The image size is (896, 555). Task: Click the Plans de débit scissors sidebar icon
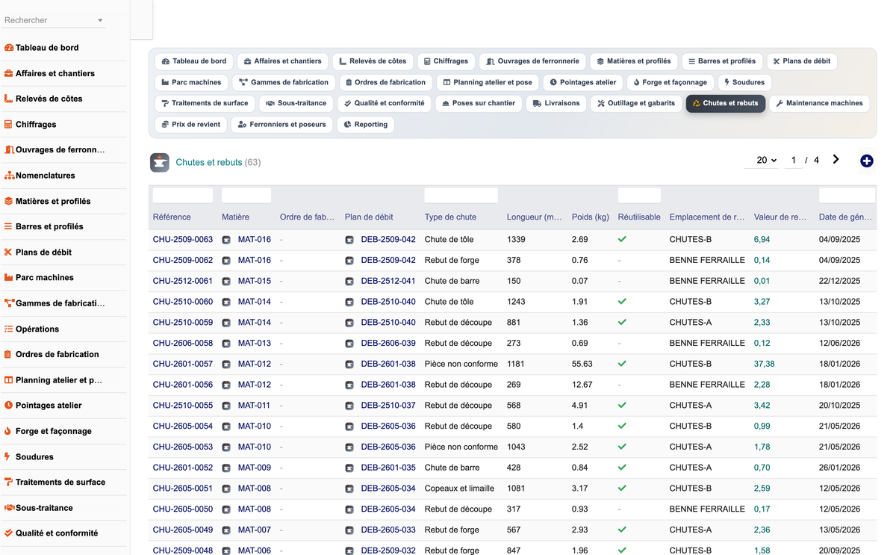9,252
